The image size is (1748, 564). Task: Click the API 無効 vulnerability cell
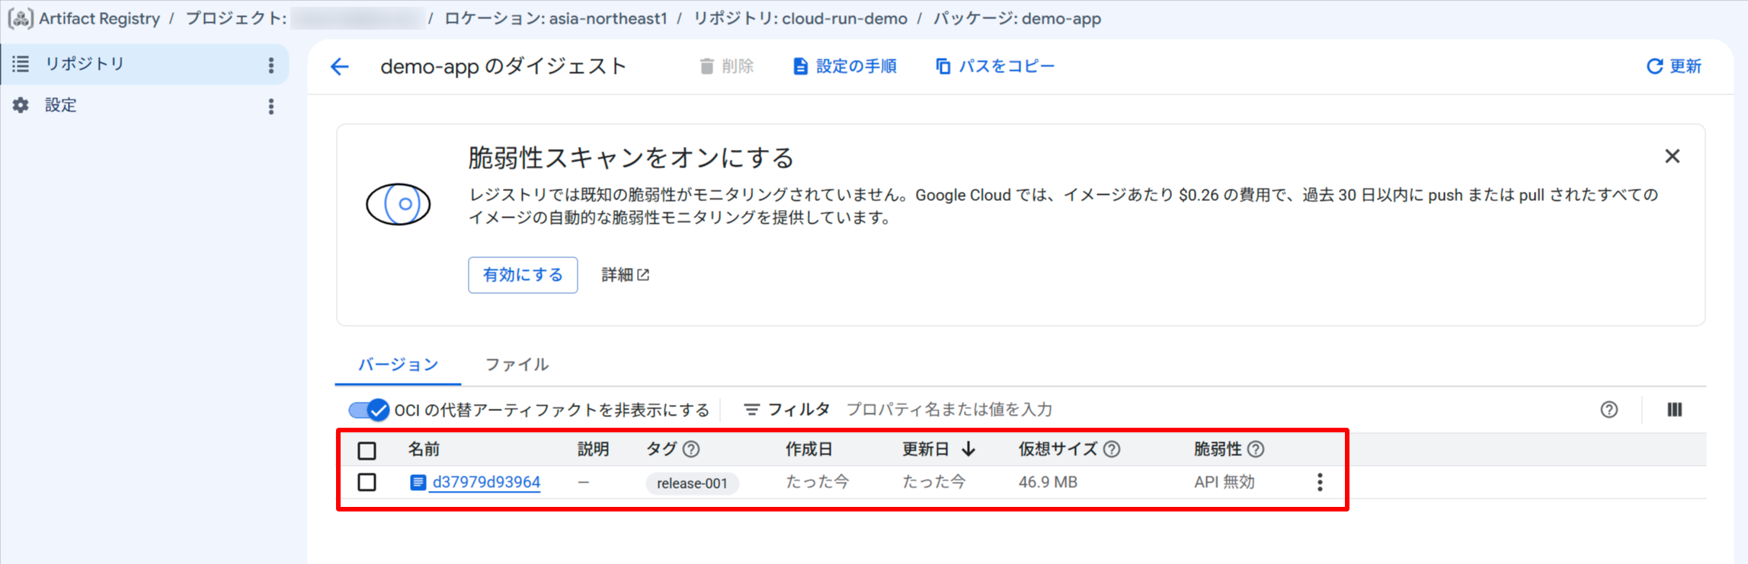point(1225,482)
